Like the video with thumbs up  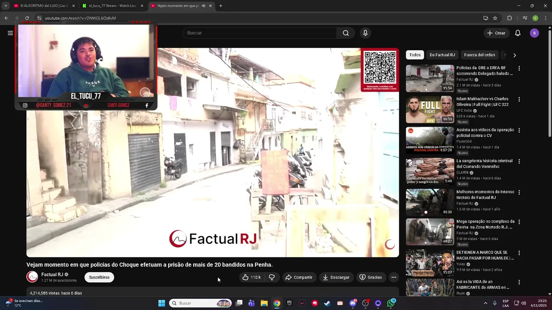251,277
